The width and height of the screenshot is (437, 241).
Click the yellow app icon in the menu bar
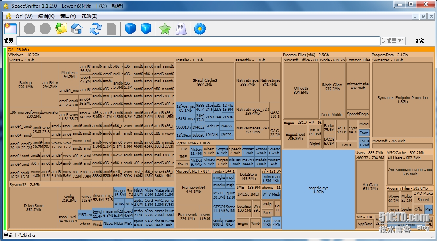8,16
